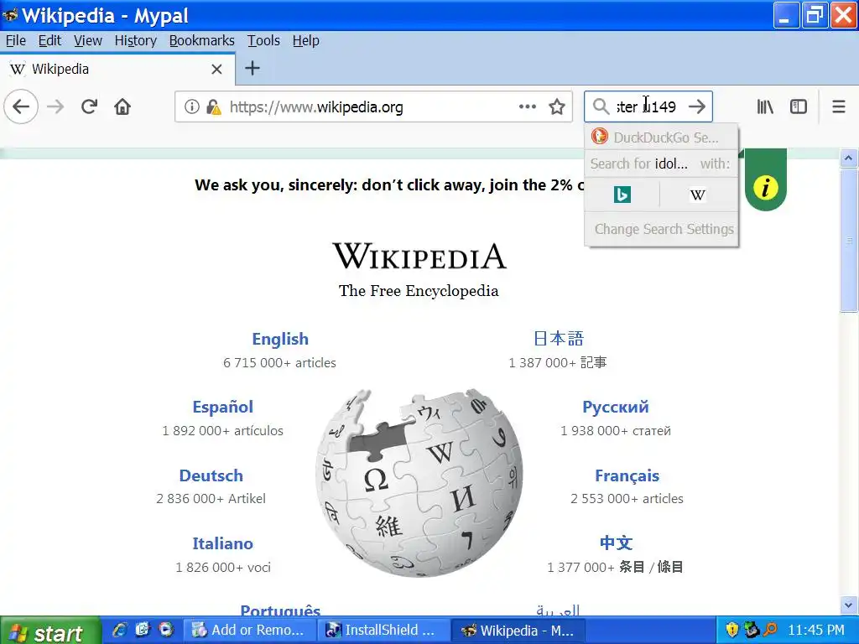This screenshot has width=859, height=644.
Task: Search with Wikipedia engine icon
Action: point(697,195)
